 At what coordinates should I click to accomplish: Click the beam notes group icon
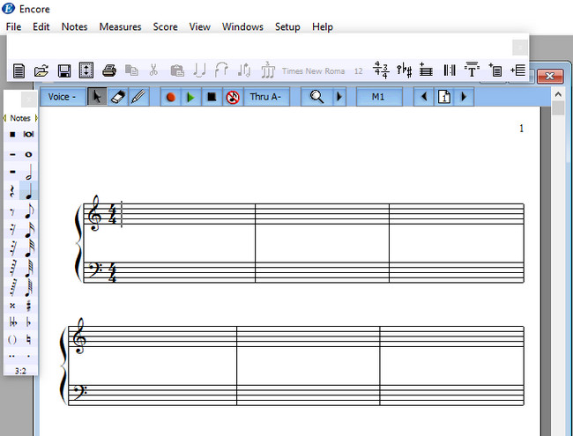pos(268,70)
